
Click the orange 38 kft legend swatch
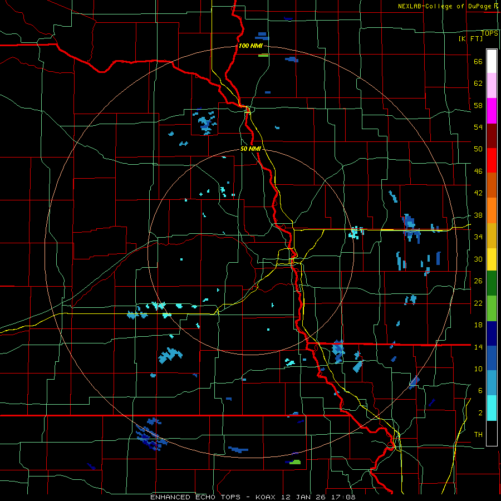coord(492,210)
